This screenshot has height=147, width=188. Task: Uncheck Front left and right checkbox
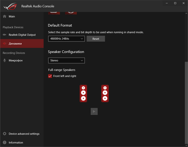tap(50, 76)
